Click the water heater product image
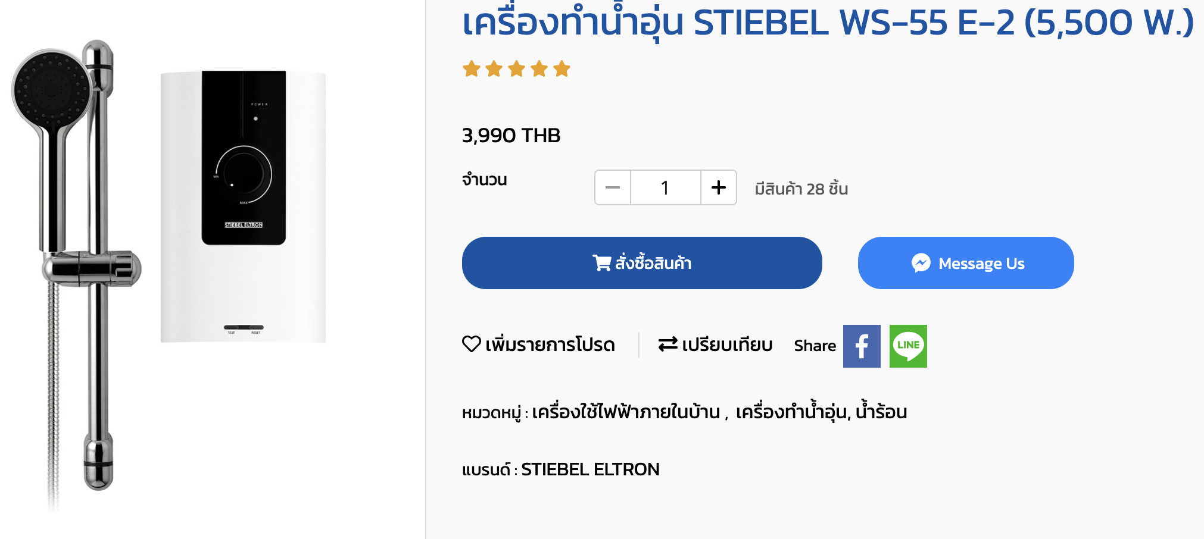 [x=243, y=206]
